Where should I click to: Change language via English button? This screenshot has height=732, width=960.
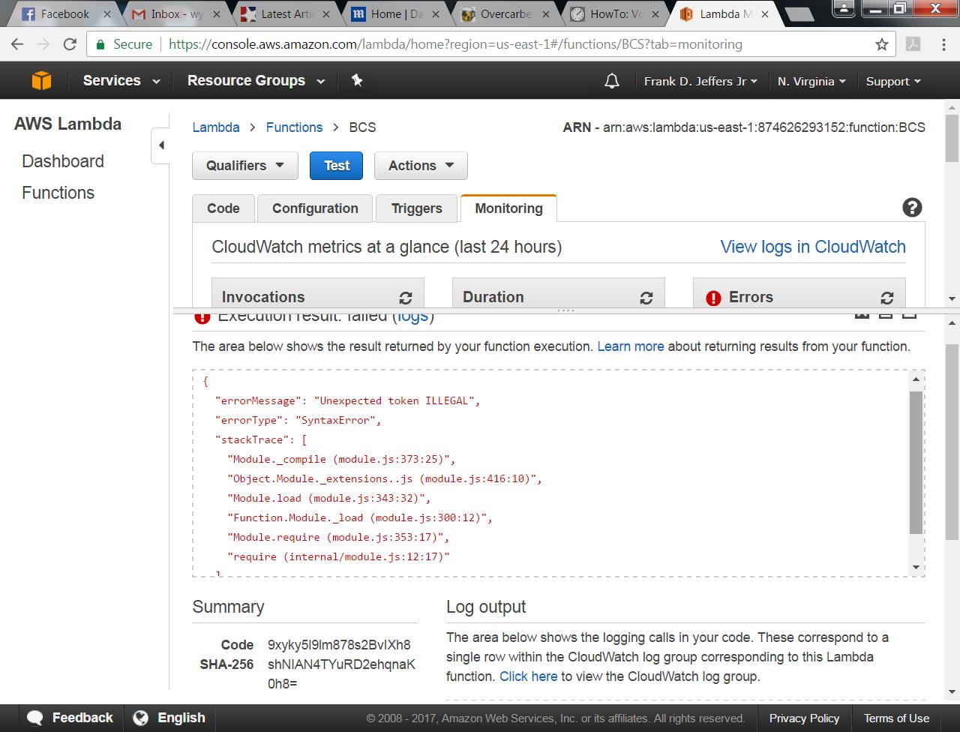[169, 718]
